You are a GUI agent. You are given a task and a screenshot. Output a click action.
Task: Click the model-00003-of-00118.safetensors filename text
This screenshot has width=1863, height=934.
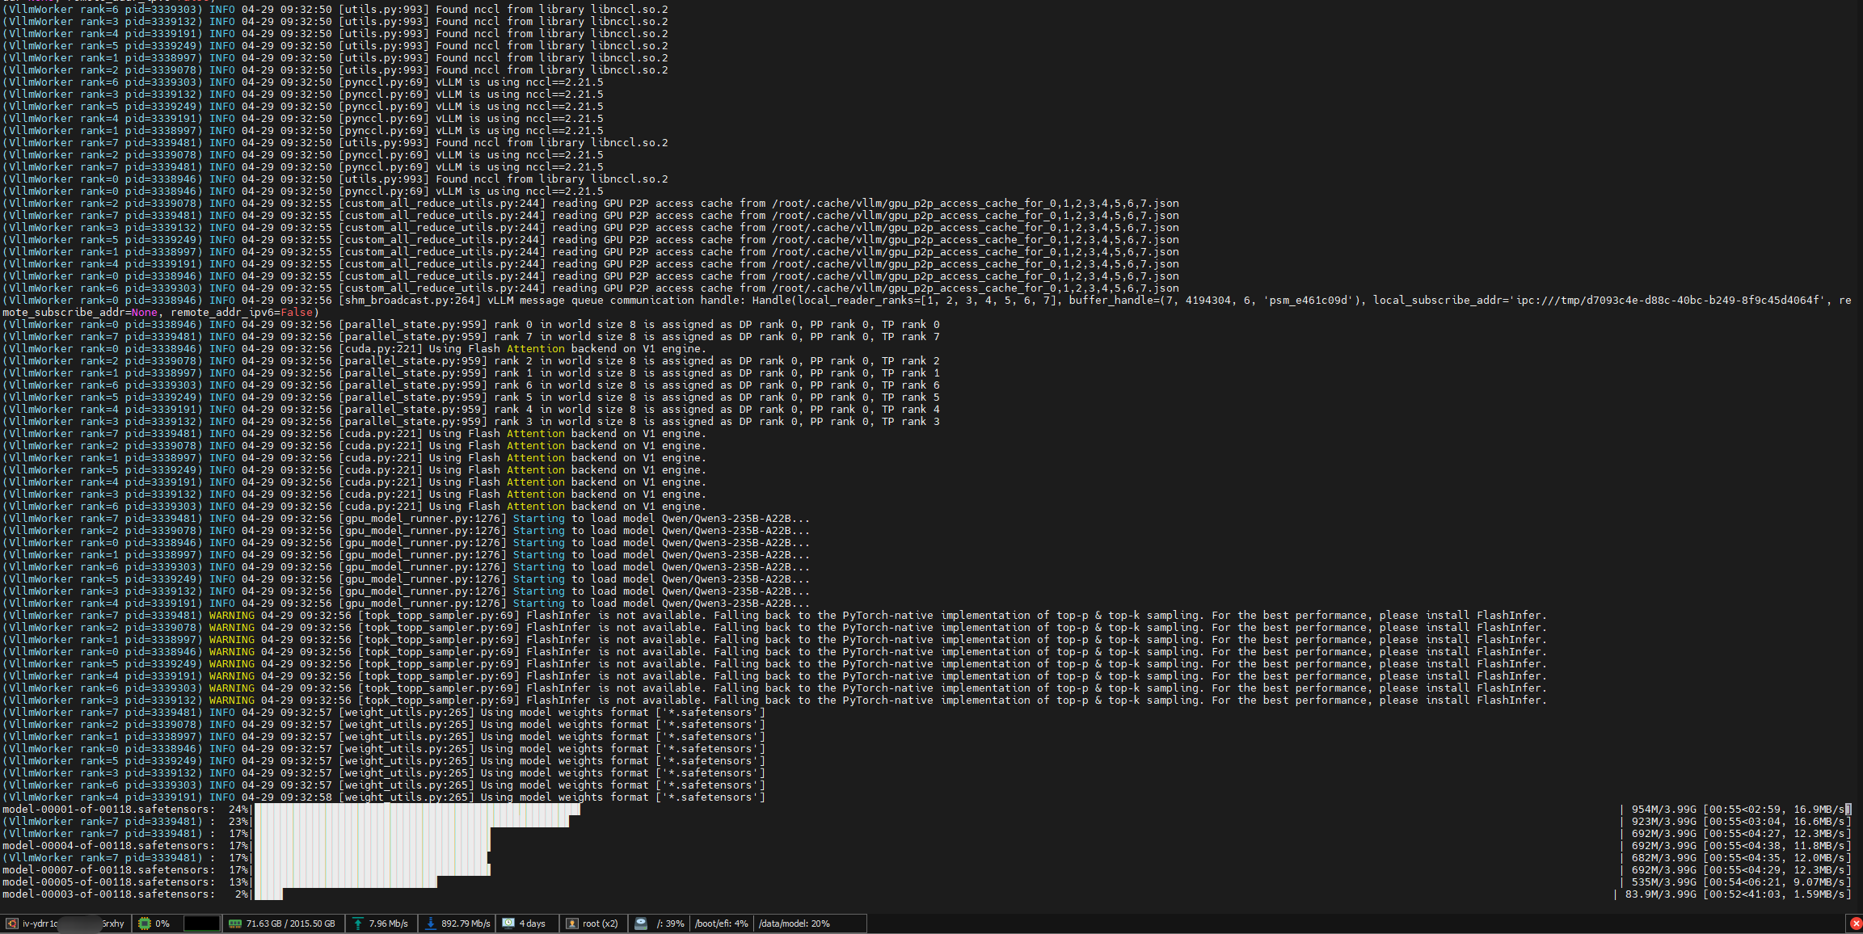(x=108, y=894)
